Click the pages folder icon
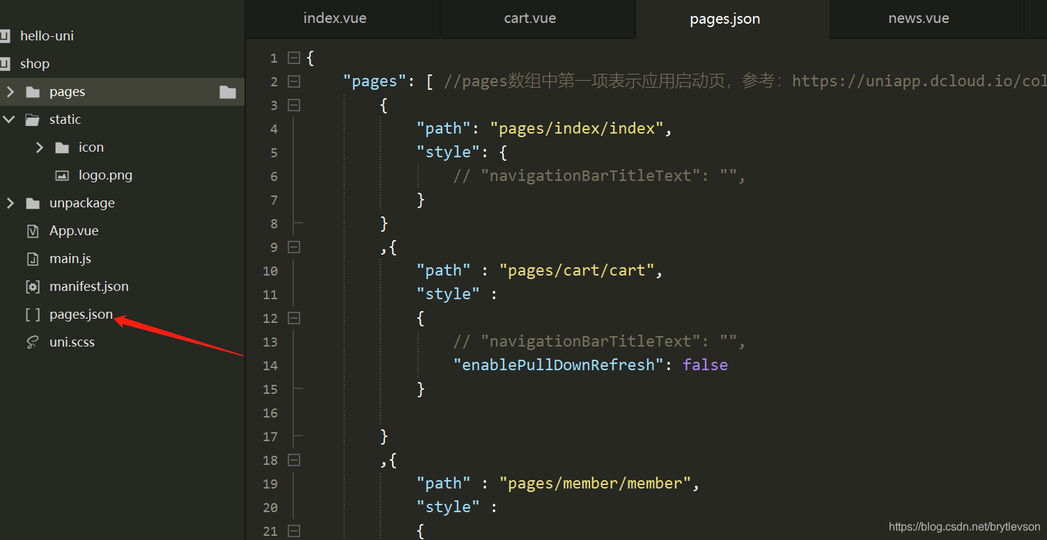1047x540 pixels. (x=33, y=92)
